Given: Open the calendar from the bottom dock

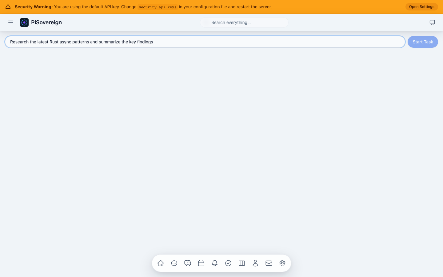Looking at the screenshot, I should tap(201, 263).
